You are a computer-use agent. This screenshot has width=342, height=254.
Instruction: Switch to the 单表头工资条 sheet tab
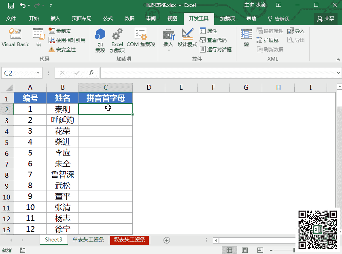click(x=88, y=239)
